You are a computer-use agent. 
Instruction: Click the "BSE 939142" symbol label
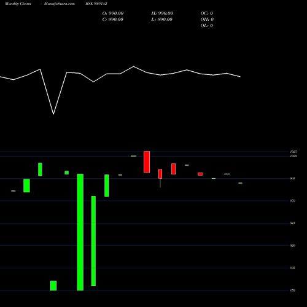pos(96,4)
